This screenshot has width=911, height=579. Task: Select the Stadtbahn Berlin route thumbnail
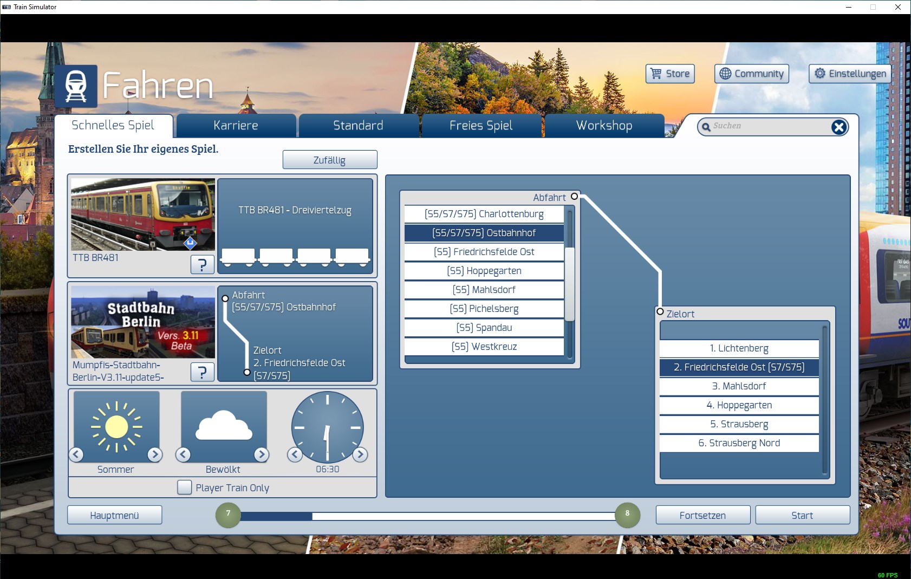click(x=143, y=322)
